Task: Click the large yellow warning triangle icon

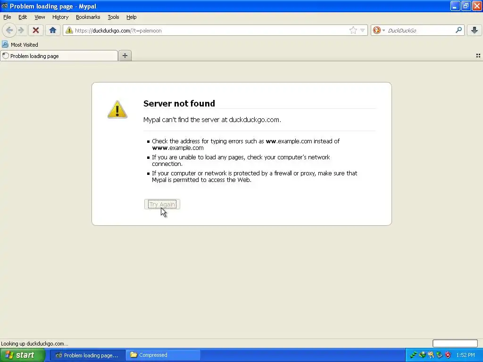Action: click(117, 109)
